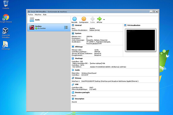Click the Stockage section disk icon

click(73, 58)
